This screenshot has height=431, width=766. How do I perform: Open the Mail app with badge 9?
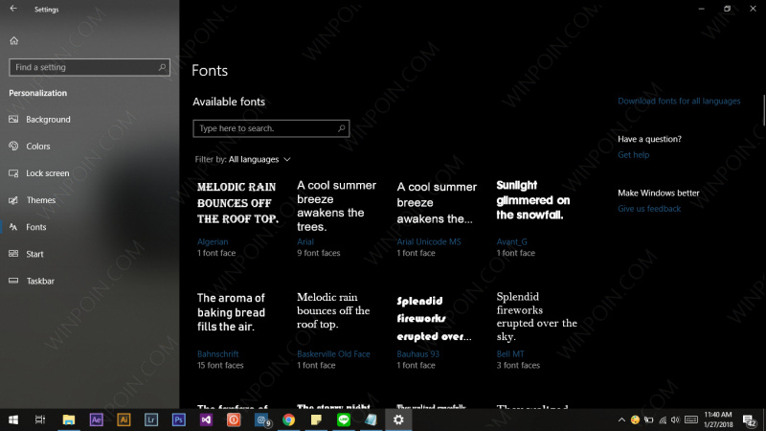261,420
